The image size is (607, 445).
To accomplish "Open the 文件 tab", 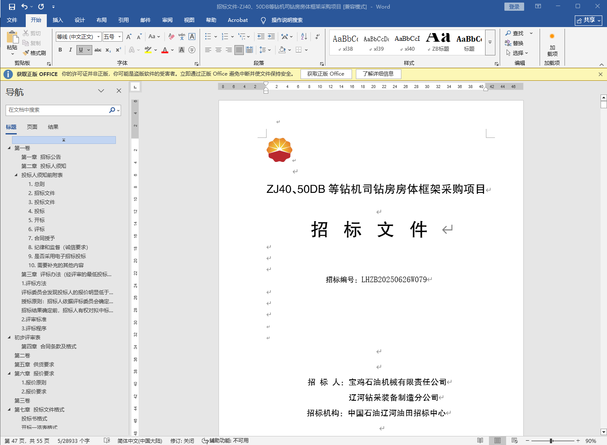I will [12, 20].
